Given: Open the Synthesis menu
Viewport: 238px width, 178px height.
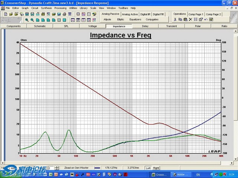Looking at the screenshot, I should 46,8.
